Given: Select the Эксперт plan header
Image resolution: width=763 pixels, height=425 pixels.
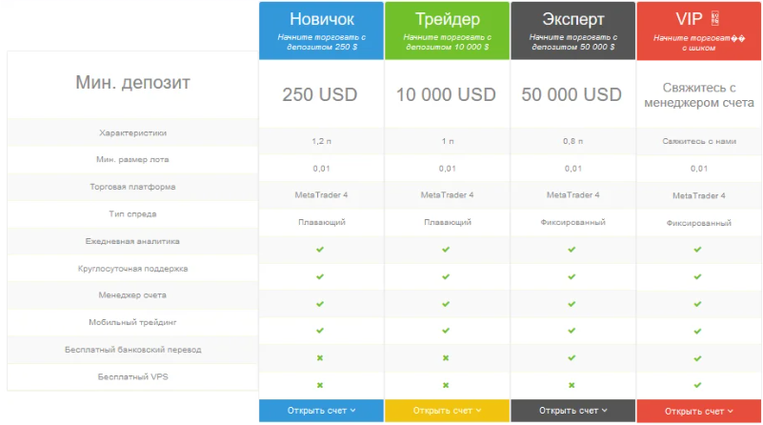Looking at the screenshot, I should [572, 19].
